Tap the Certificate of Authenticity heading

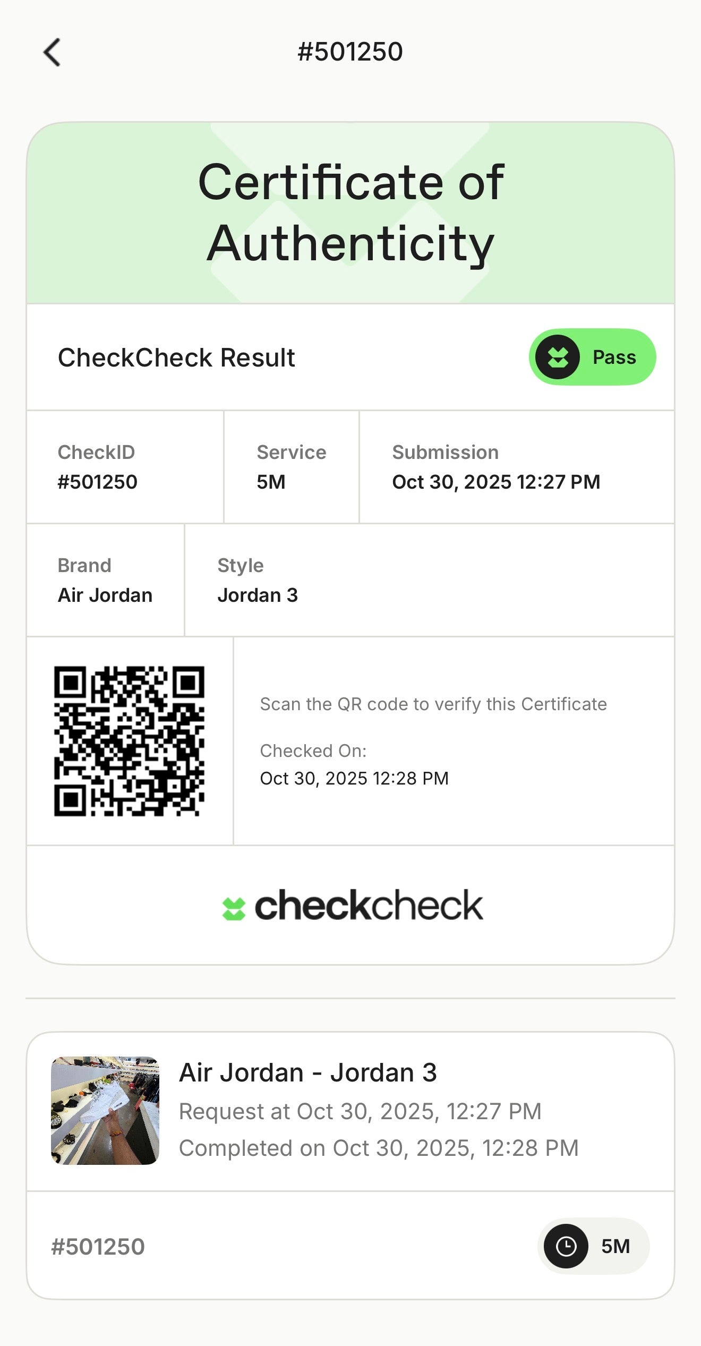(x=350, y=212)
